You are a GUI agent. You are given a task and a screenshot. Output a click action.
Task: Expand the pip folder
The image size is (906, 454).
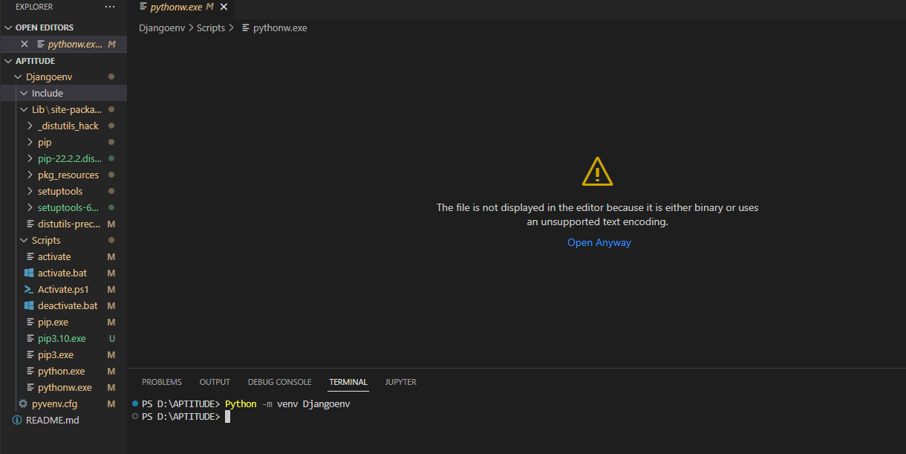coord(30,142)
